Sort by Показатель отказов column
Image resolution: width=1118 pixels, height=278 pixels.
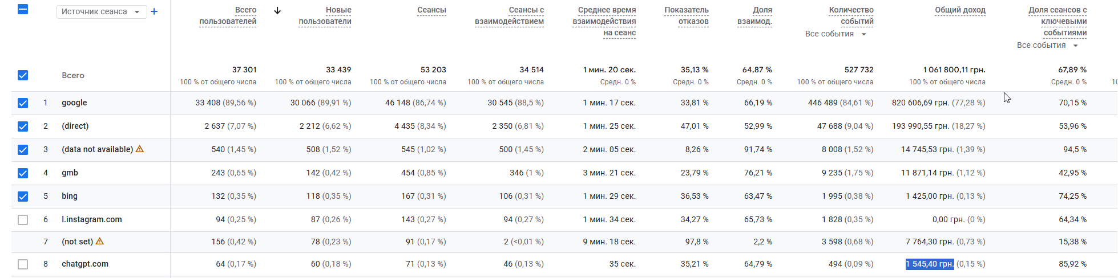tap(686, 16)
